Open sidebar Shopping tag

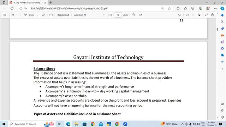222,29
